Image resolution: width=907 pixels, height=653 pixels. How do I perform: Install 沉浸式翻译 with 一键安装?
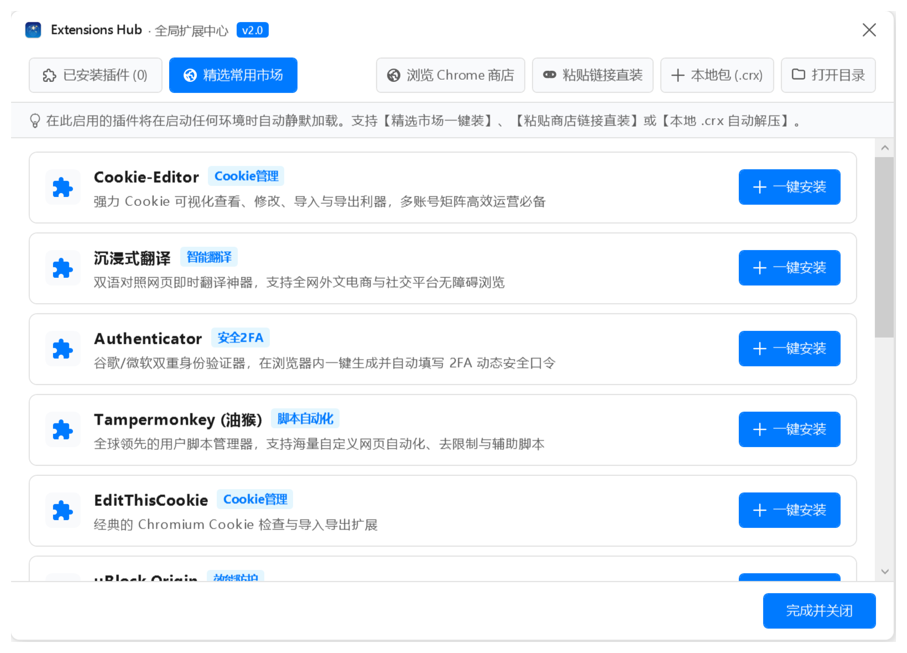[790, 268]
